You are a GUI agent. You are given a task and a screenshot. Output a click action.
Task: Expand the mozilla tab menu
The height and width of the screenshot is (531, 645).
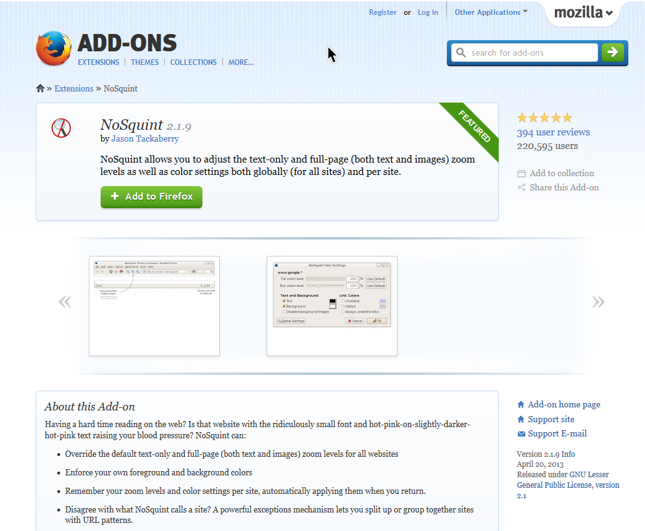point(583,12)
